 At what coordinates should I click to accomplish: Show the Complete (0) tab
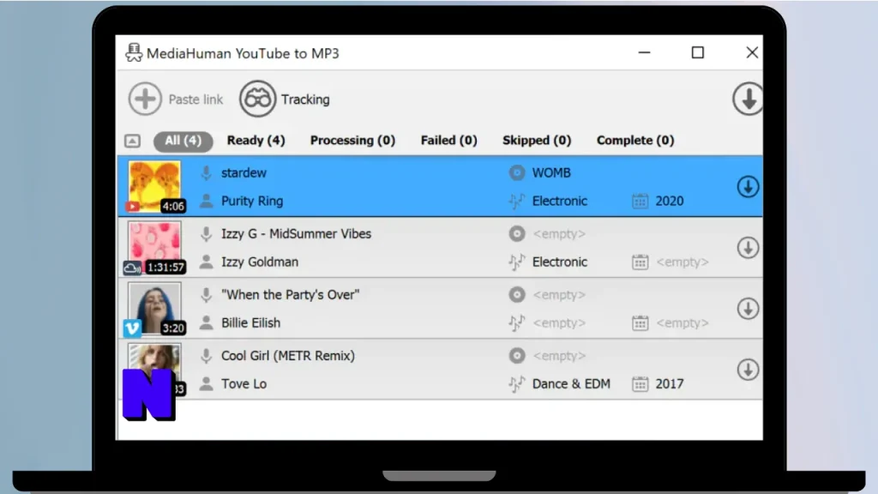pyautogui.click(x=635, y=141)
